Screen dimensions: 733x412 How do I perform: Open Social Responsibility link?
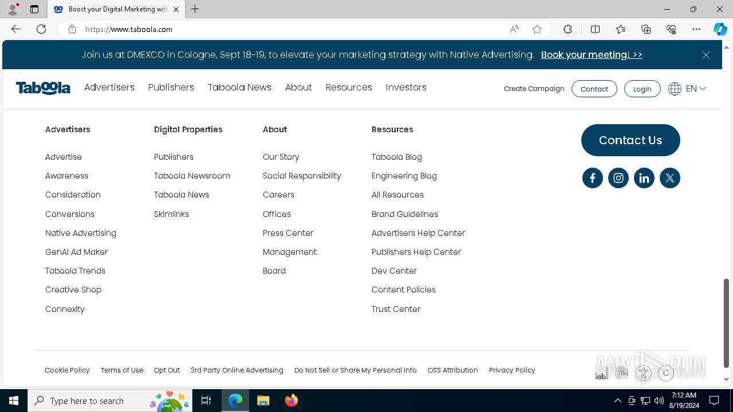[302, 176]
